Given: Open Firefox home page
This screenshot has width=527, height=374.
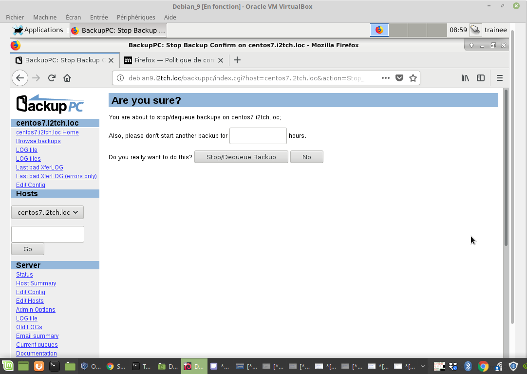Looking at the screenshot, I should coord(67,78).
